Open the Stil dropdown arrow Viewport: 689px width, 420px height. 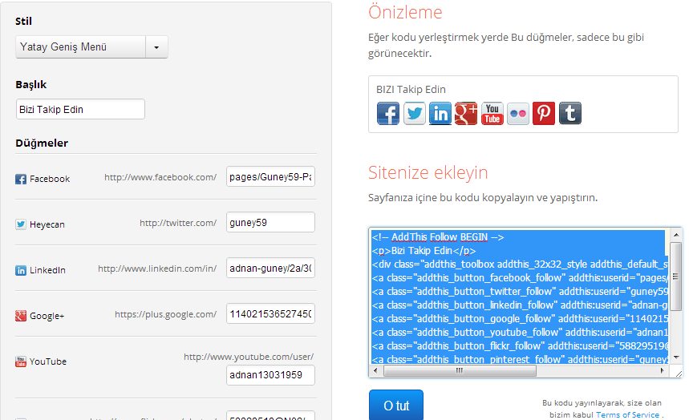click(156, 47)
